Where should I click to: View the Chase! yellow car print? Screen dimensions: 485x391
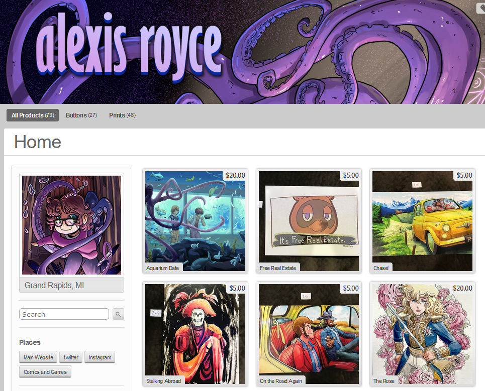422,221
